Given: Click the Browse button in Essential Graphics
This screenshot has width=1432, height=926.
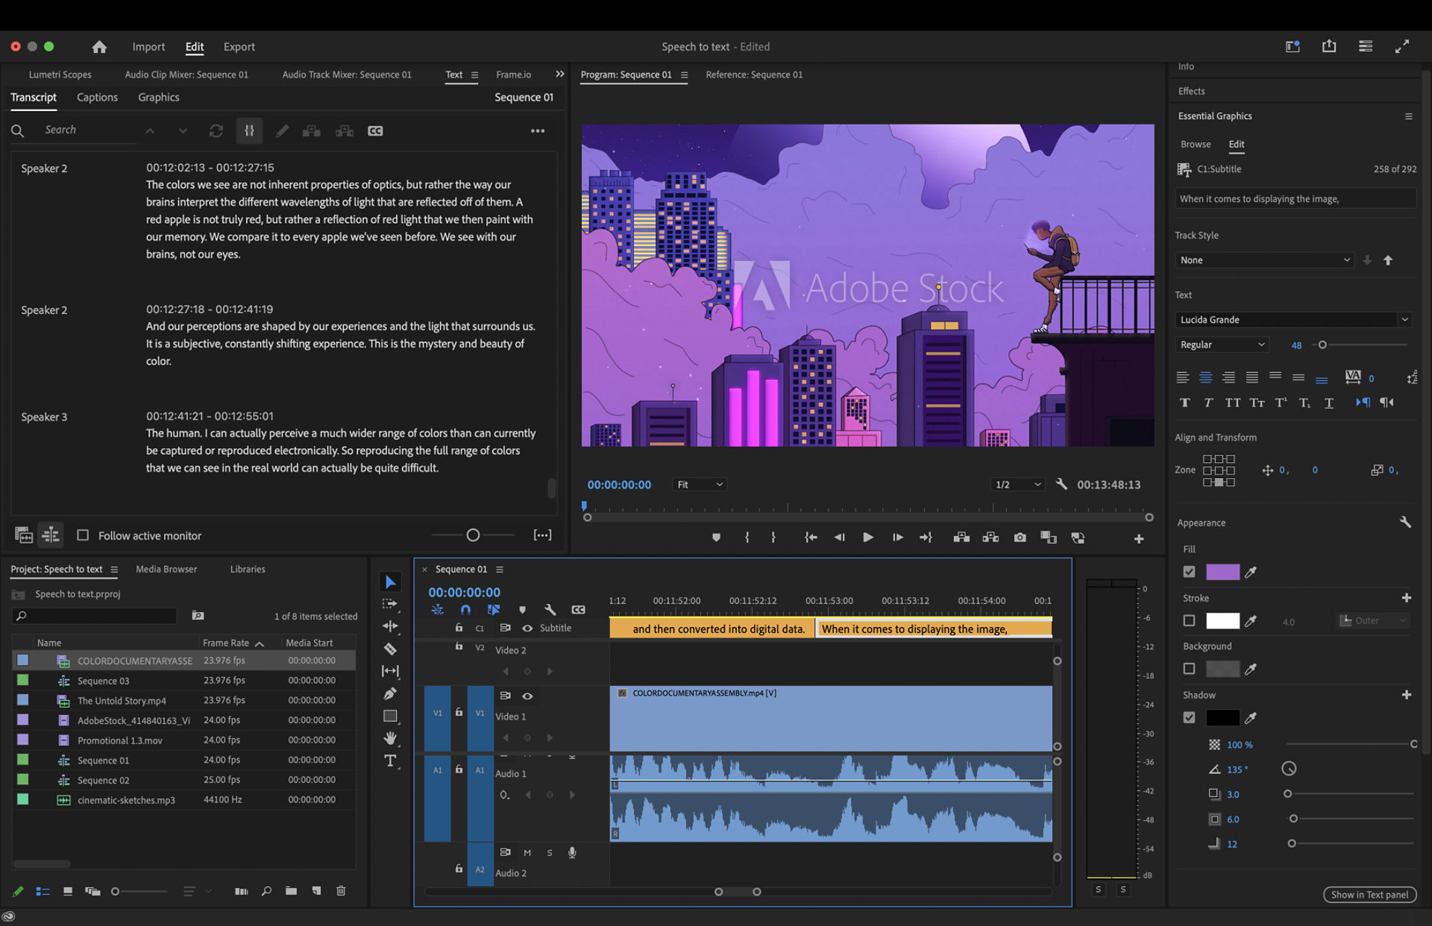Looking at the screenshot, I should 1195,144.
